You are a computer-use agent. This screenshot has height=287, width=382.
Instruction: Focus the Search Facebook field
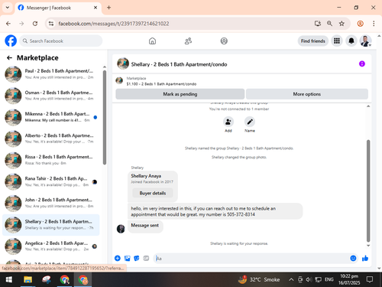[x=61, y=41]
